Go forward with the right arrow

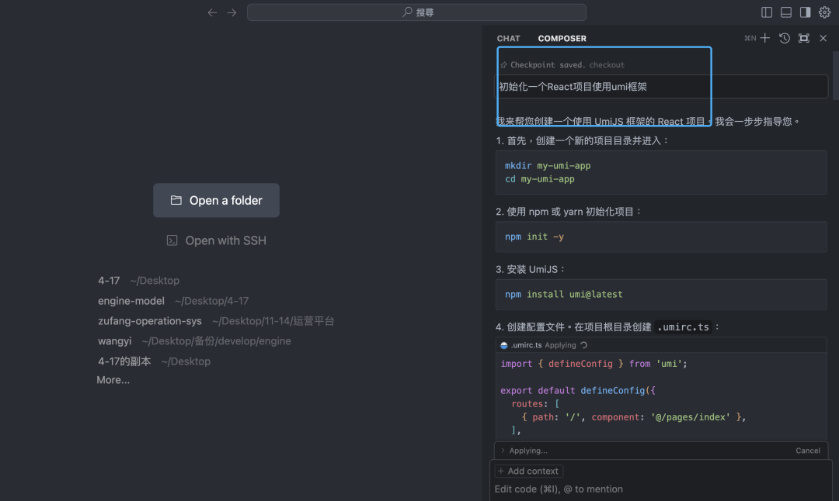[232, 12]
